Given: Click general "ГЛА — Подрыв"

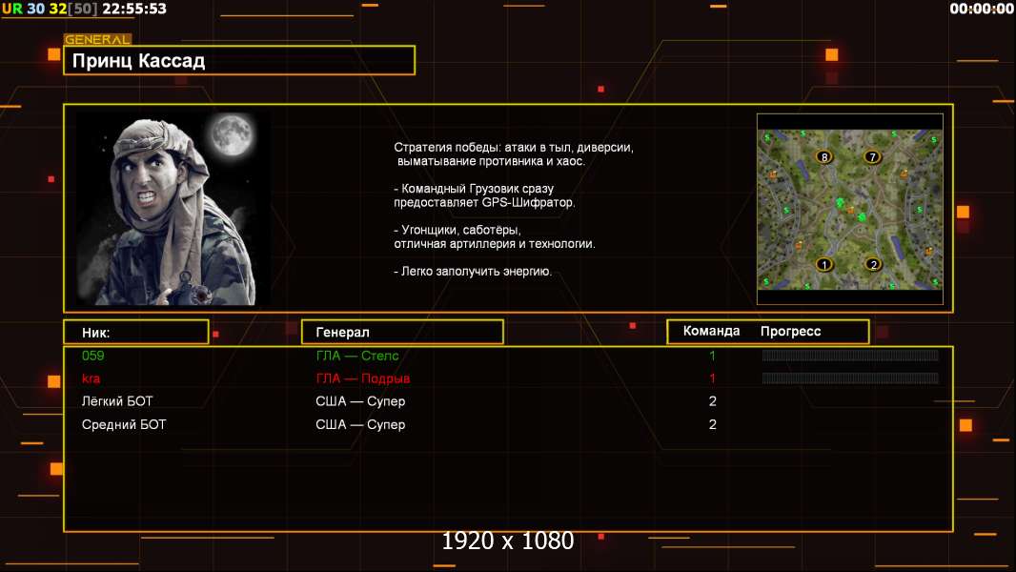Looking at the screenshot, I should click(x=363, y=378).
